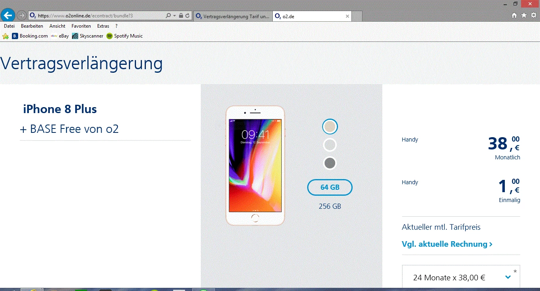Add current page to favorites bar
The image size is (540, 291).
pos(5,36)
